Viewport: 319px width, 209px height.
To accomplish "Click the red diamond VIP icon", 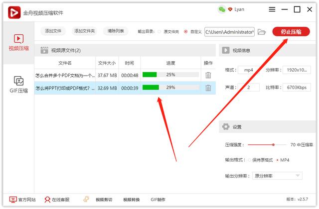I will [x=230, y=9].
